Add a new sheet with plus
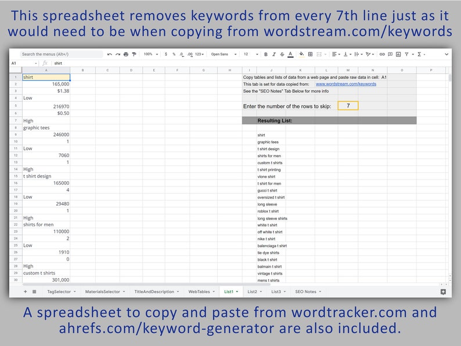 26,291
